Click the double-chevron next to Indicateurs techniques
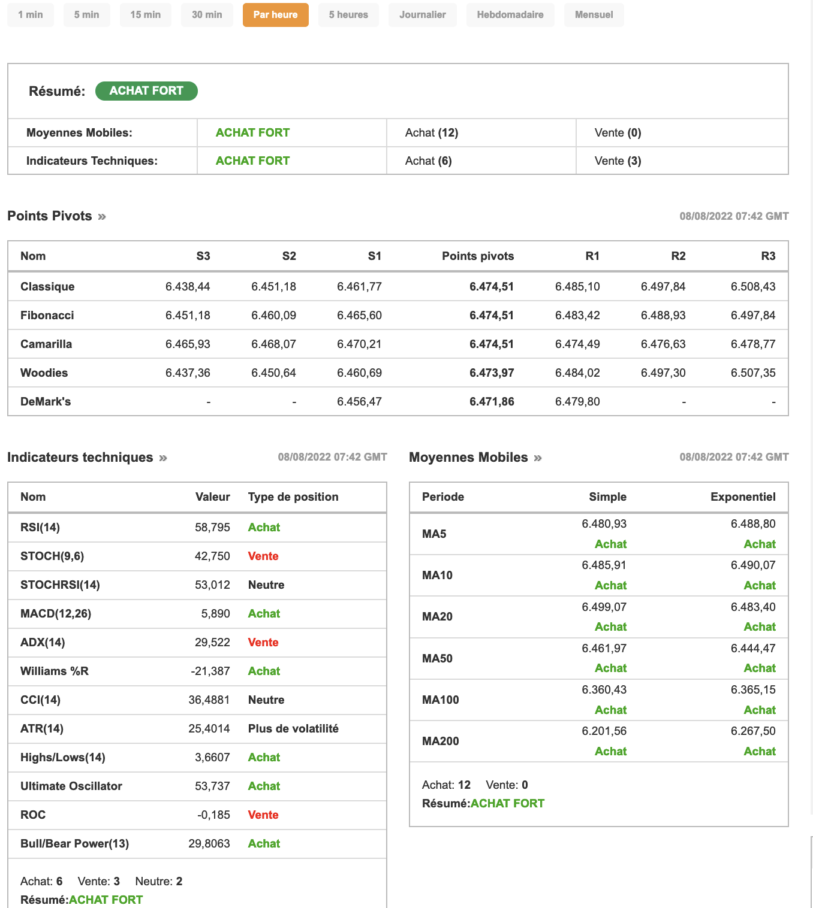This screenshot has height=908, width=813. click(x=163, y=458)
